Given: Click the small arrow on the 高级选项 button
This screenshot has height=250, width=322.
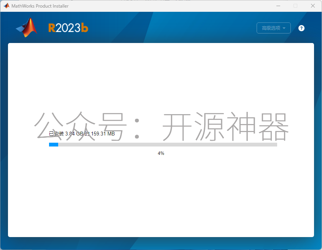Looking at the screenshot, I should click(284, 28).
